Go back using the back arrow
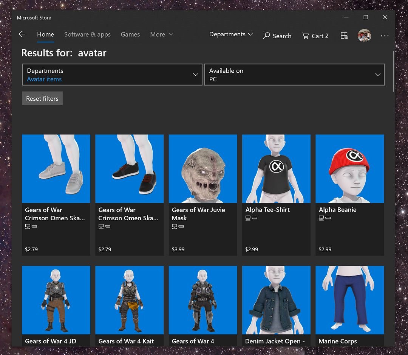Image resolution: width=408 pixels, height=355 pixels. point(22,34)
